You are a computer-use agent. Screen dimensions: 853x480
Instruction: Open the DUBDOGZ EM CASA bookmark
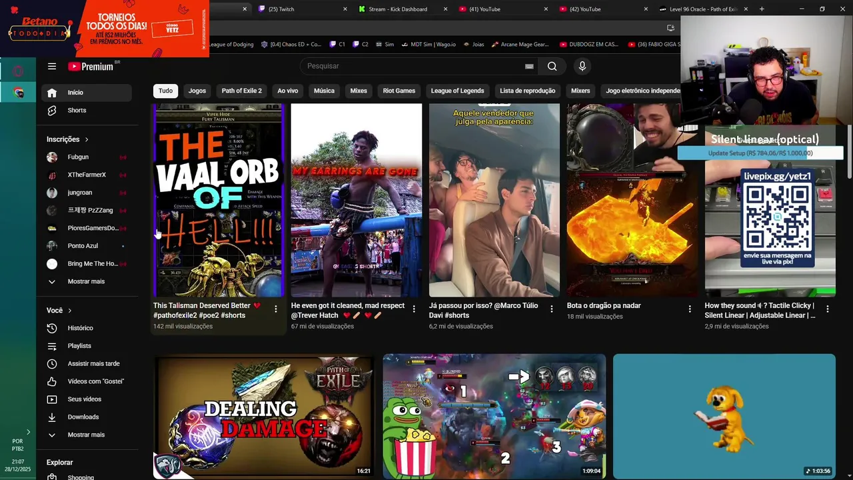(589, 45)
